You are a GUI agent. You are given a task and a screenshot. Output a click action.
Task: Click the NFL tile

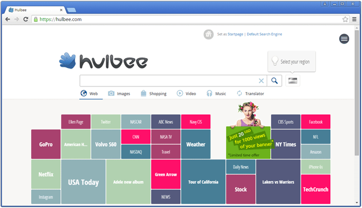click(316, 137)
